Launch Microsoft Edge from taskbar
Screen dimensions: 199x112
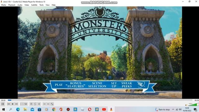pyautogui.click(x=18, y=109)
